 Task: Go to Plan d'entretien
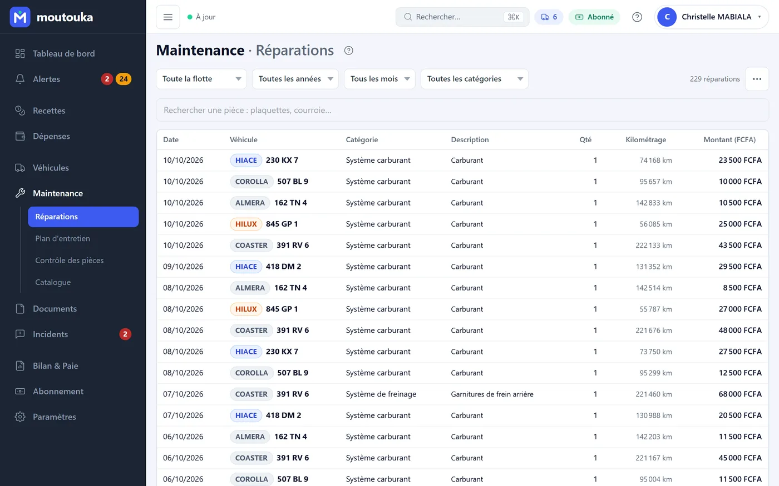point(62,239)
